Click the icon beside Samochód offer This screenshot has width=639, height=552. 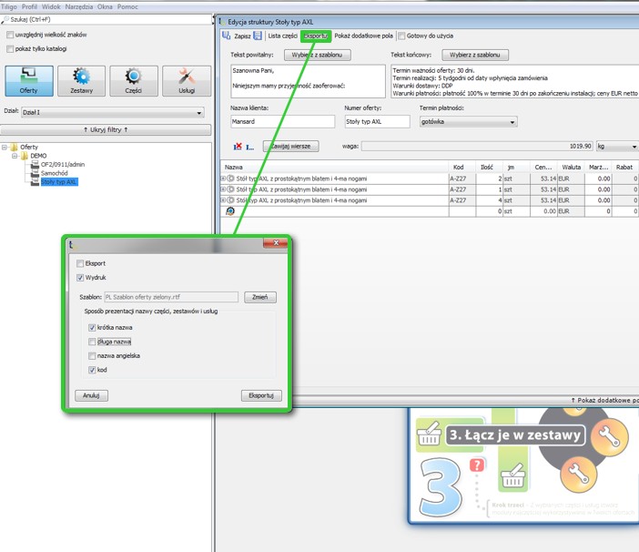[x=35, y=173]
